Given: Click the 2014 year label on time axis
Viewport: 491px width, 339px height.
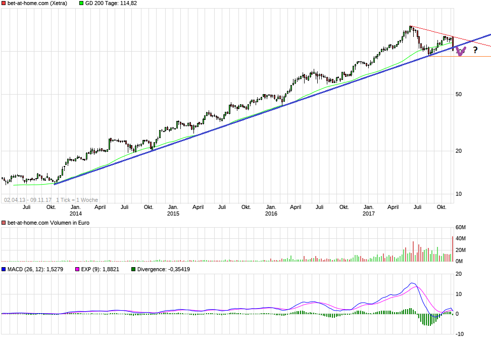Looking at the screenshot, I should (x=75, y=214).
